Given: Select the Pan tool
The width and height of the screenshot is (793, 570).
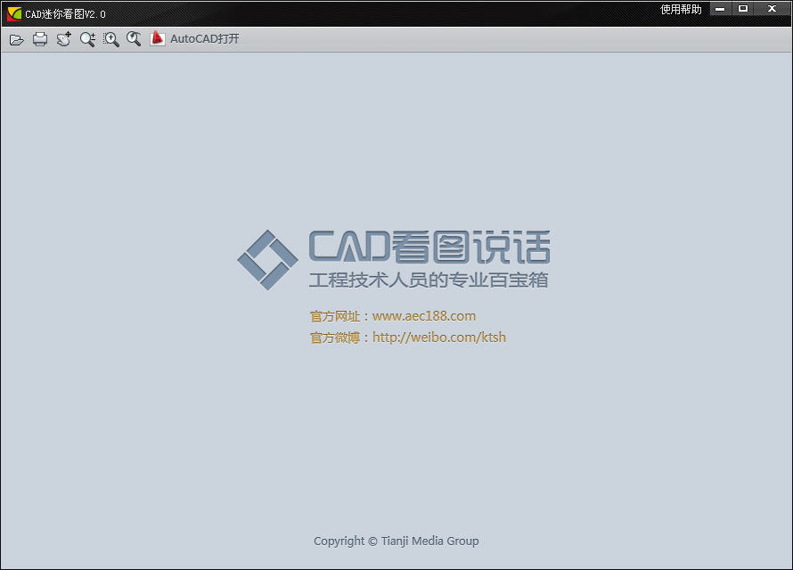Looking at the screenshot, I should pyautogui.click(x=62, y=38).
